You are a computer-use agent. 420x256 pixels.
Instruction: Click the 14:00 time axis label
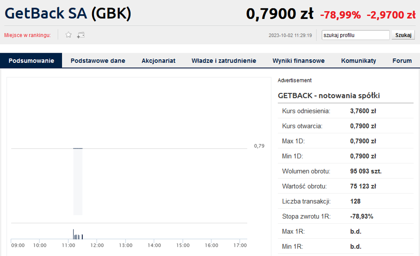[x=154, y=245]
